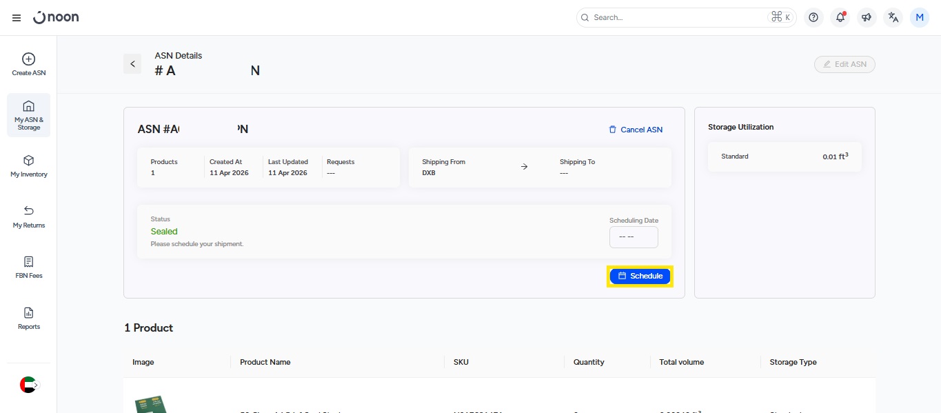Go to My Inventory
Screen dimensions: 941x413
[29, 165]
